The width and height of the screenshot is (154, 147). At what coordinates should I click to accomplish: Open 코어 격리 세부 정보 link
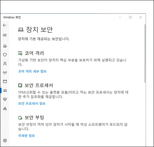point(32,71)
